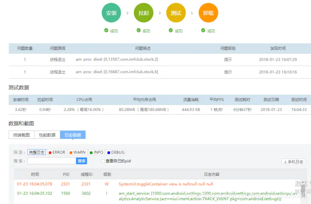Click the 发现时间 column header

(x=278, y=48)
